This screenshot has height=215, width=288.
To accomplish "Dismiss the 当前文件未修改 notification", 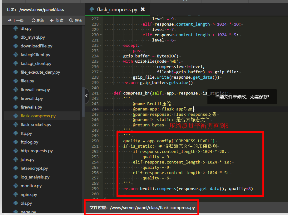I will (242, 97).
